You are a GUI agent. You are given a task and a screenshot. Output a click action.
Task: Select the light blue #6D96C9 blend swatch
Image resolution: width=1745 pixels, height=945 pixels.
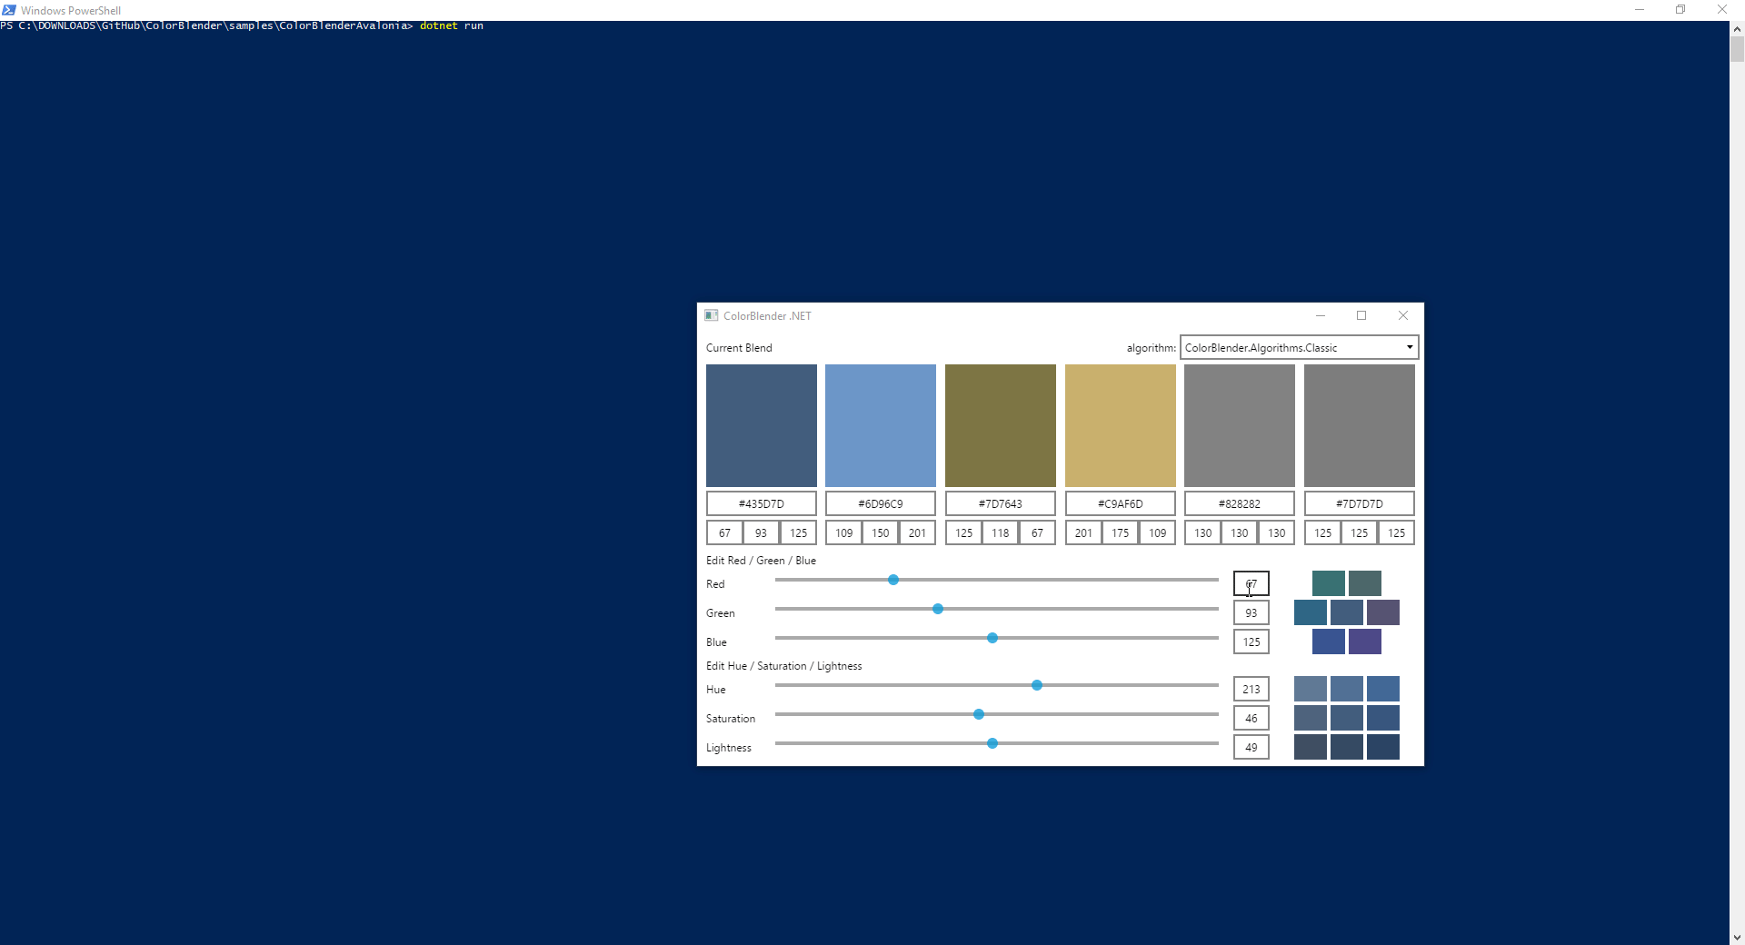point(880,425)
